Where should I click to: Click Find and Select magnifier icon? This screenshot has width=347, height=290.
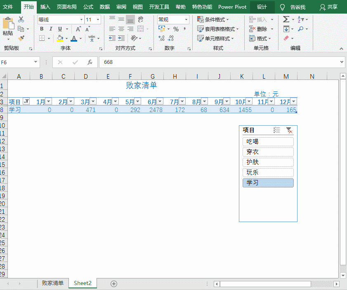(301, 29)
